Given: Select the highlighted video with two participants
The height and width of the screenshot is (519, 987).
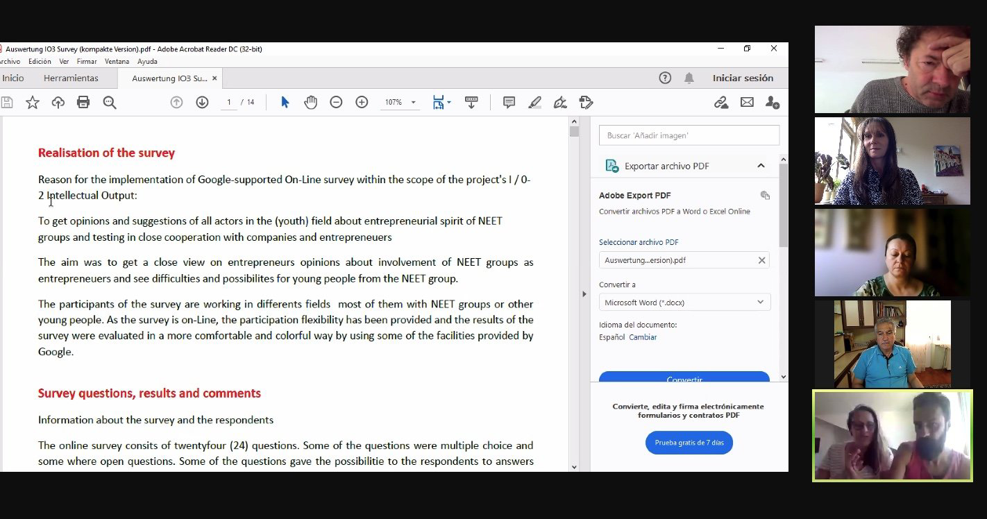Looking at the screenshot, I should (x=893, y=436).
